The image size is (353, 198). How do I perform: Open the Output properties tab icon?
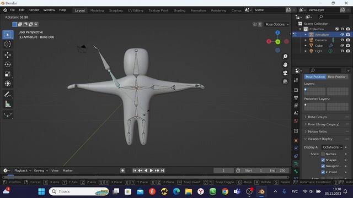(296, 98)
